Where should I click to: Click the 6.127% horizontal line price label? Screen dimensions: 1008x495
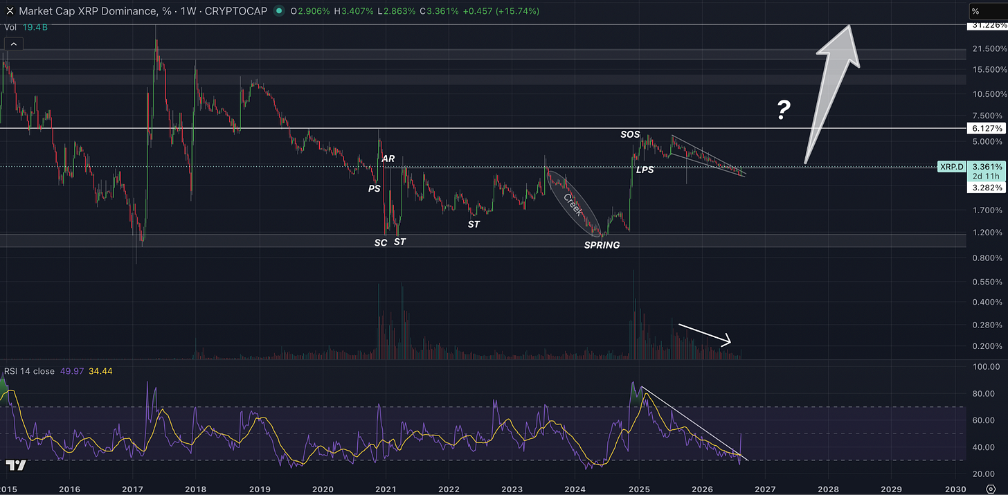pyautogui.click(x=986, y=129)
